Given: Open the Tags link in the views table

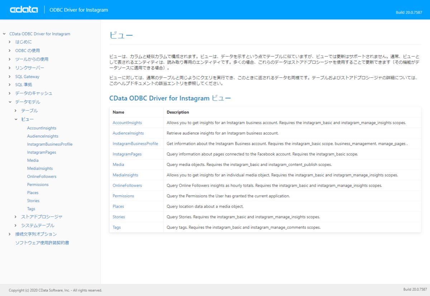Looking at the screenshot, I should (x=117, y=227).
